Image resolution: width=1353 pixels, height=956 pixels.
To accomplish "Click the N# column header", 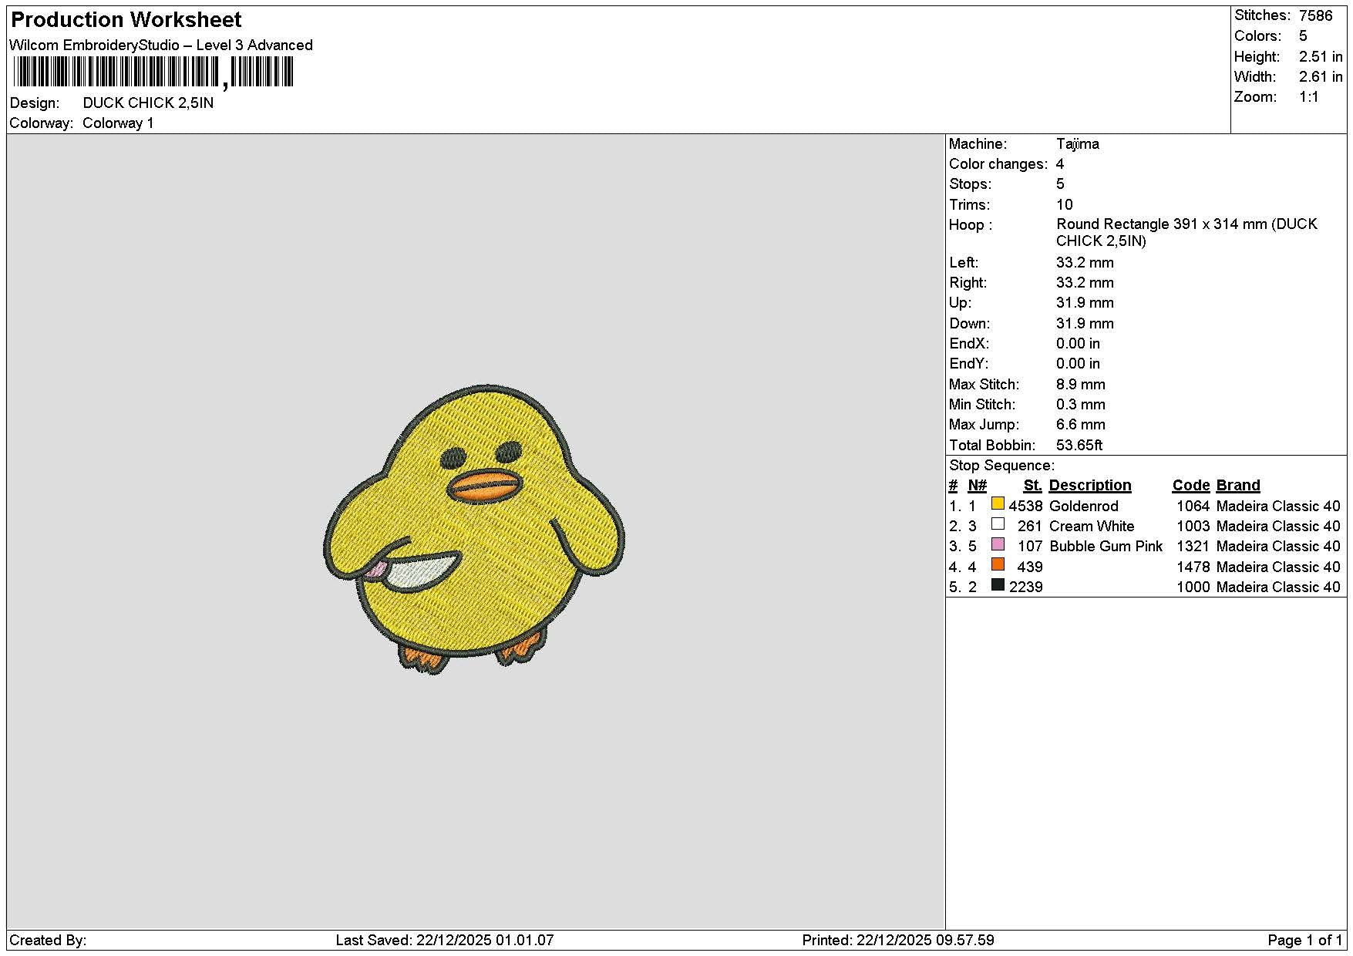I will [977, 486].
